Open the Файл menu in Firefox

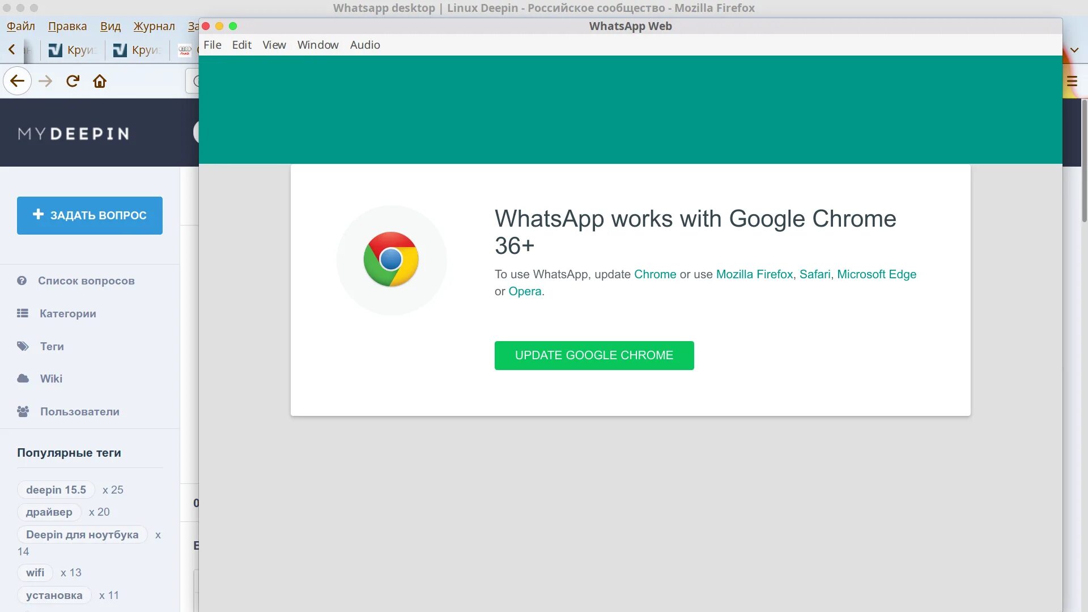[x=21, y=26]
